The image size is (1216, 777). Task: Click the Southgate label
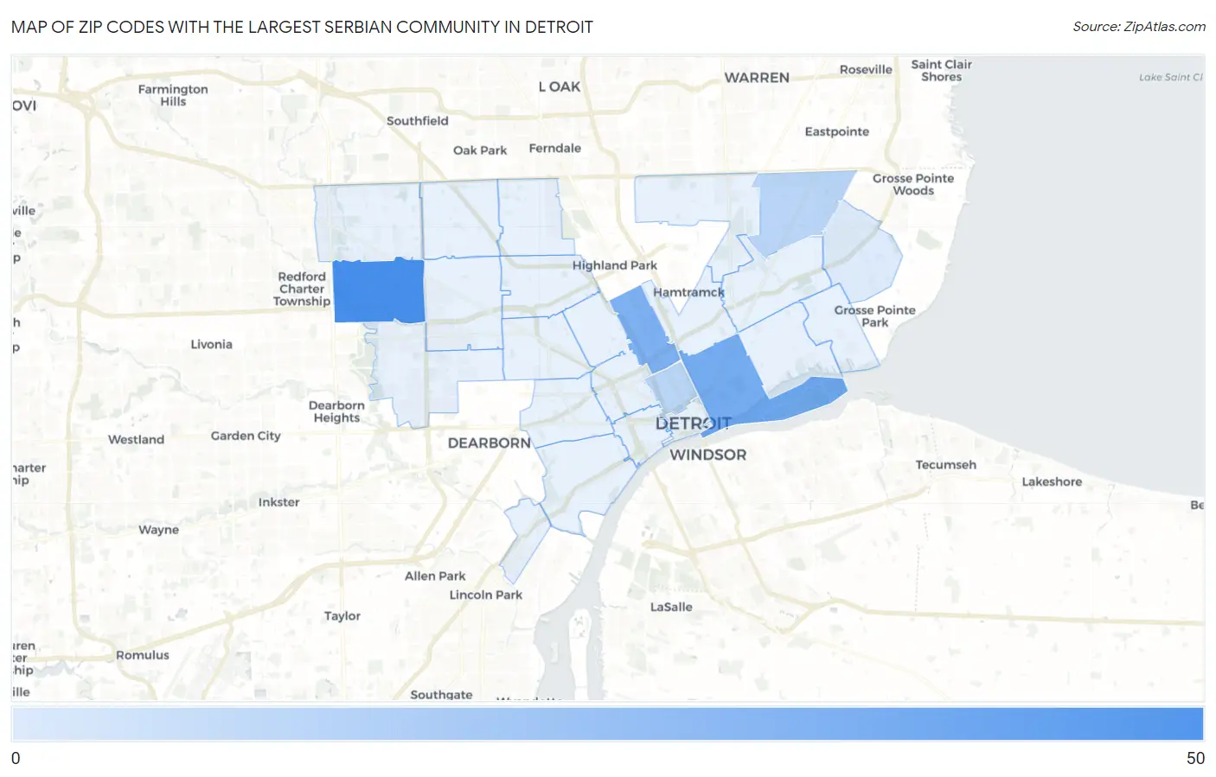pos(441,694)
